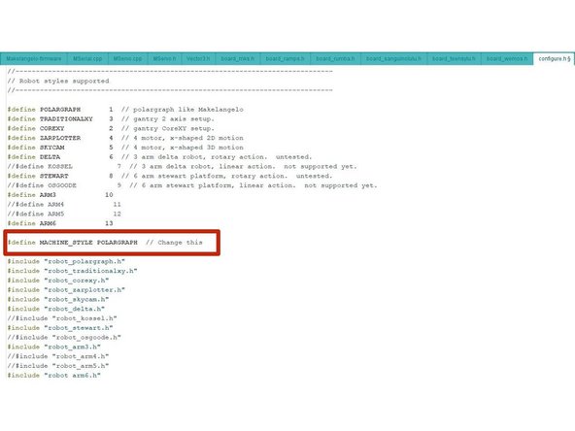Open the board_rumba.h tab
Screen dimensions: 575x431
coord(335,58)
